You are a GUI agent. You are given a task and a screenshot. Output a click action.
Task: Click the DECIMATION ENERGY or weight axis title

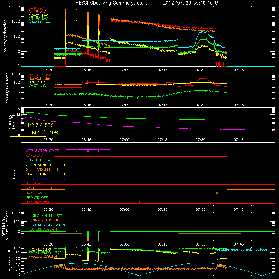(x=5, y=226)
